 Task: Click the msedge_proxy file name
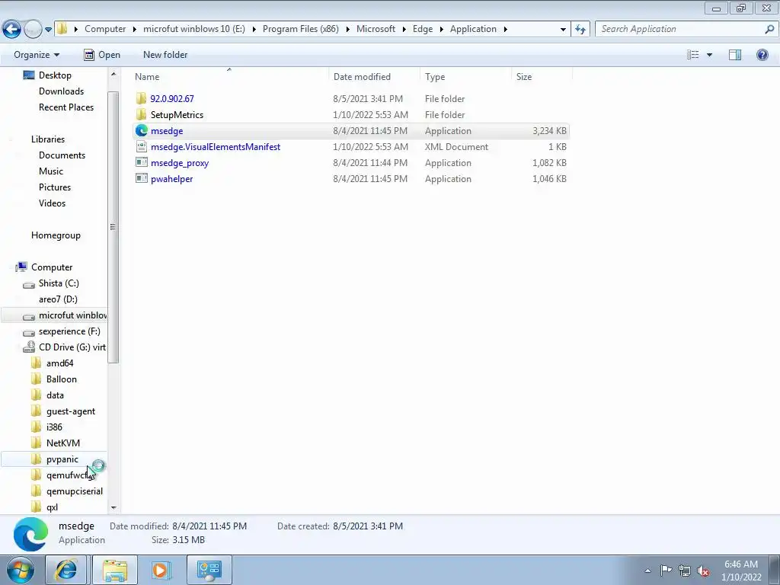(180, 163)
